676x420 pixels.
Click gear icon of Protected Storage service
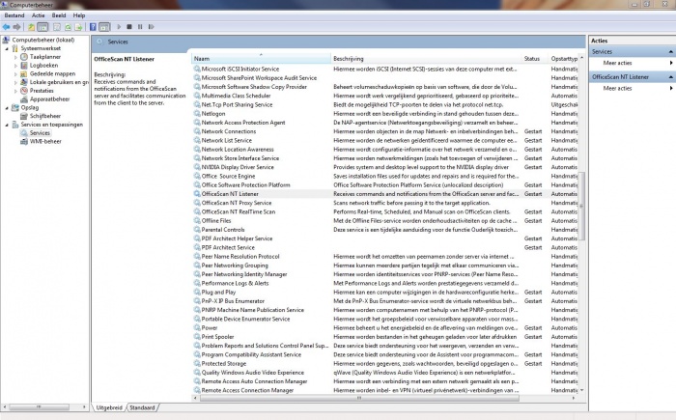(x=197, y=363)
